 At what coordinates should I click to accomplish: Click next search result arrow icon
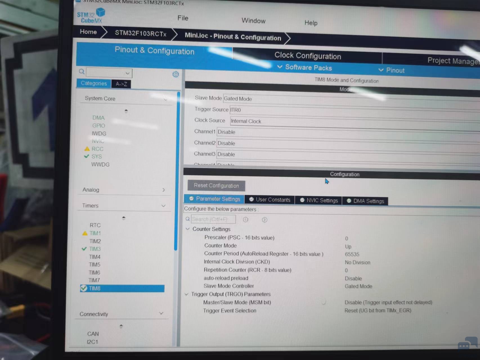tap(264, 220)
